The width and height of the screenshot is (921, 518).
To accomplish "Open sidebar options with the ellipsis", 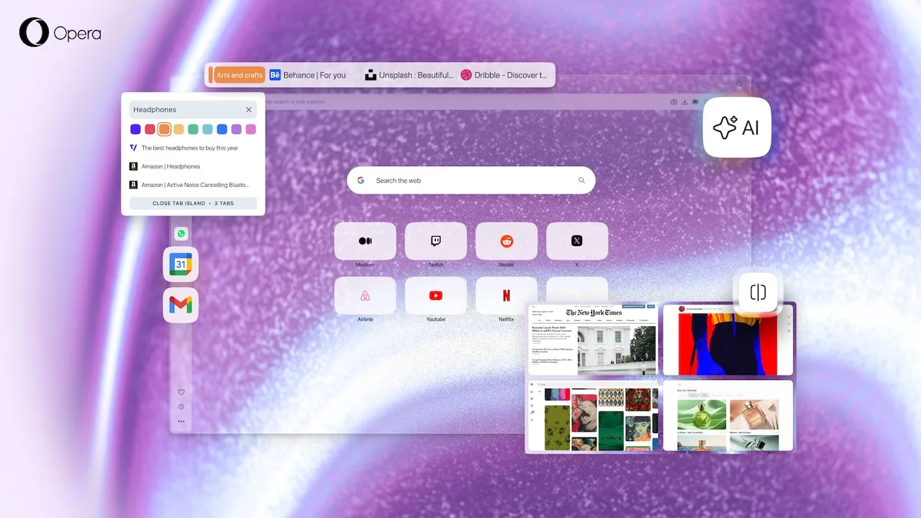I will (181, 422).
